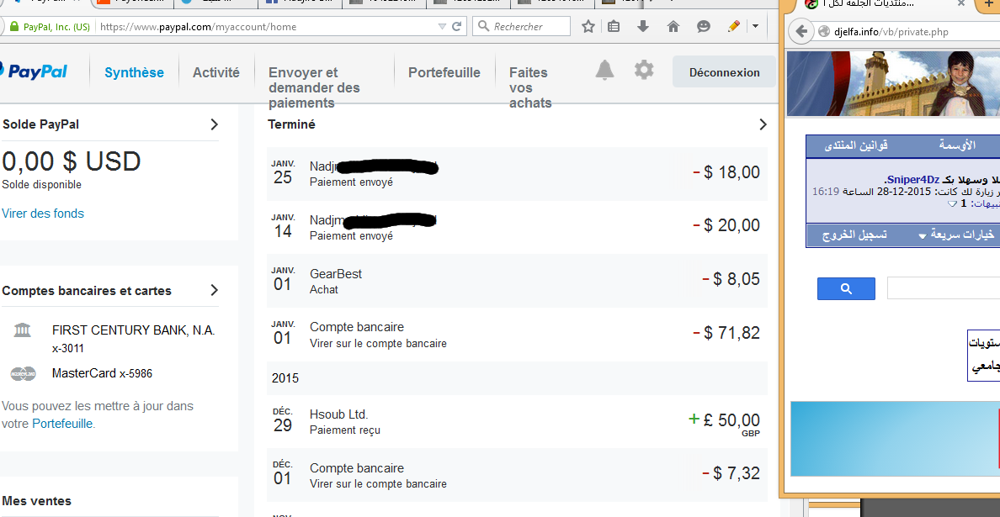Go to the Portefeuille tab
The image size is (1000, 517).
click(444, 72)
